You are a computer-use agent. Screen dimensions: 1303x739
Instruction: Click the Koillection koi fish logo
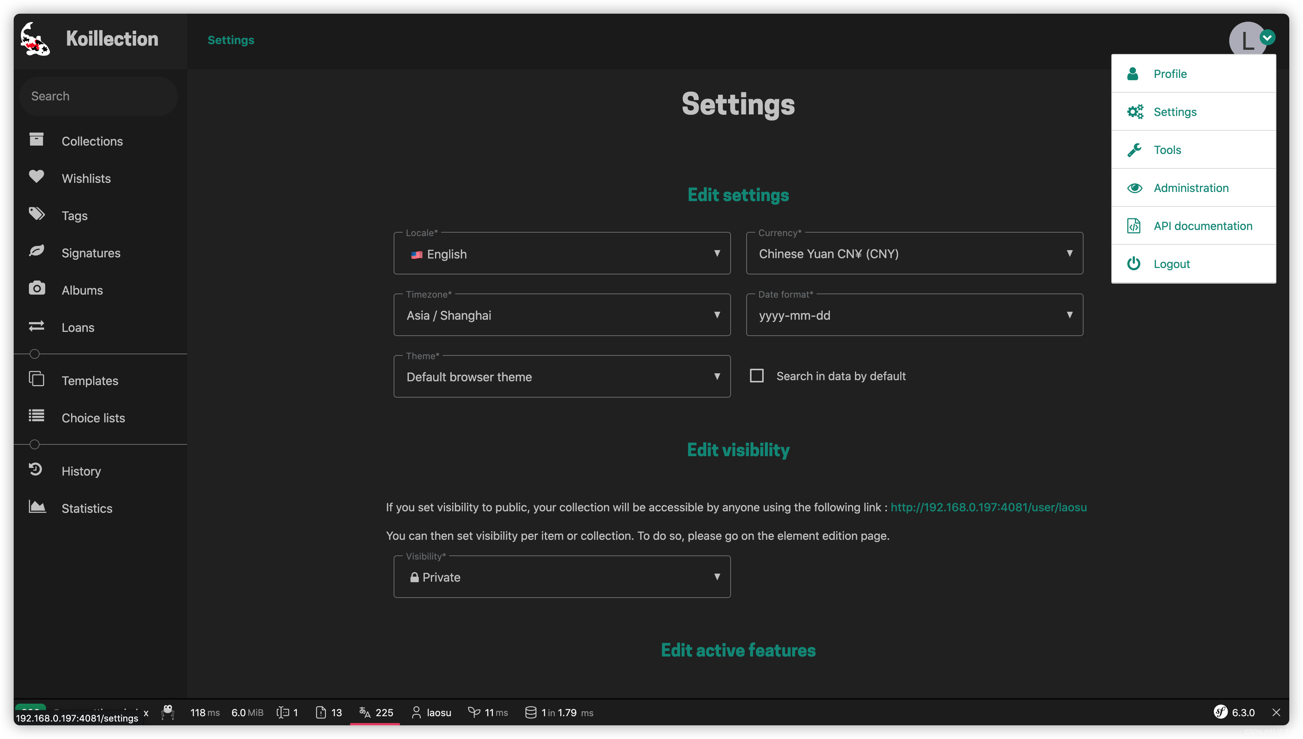coord(35,39)
